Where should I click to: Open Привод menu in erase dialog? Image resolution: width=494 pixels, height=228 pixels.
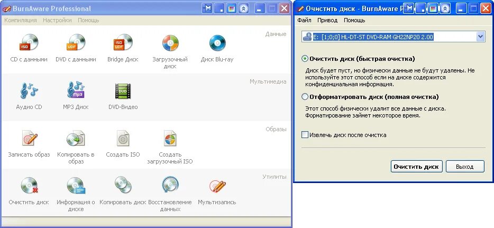(x=327, y=20)
